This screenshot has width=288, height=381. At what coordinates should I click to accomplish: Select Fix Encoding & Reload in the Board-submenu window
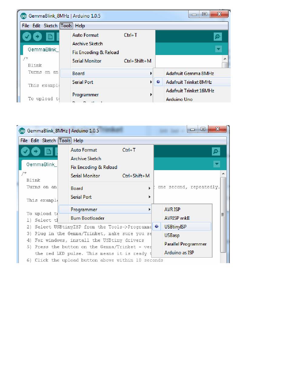(108, 52)
